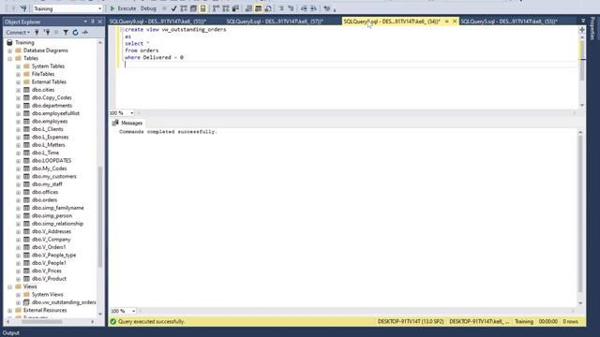Click the Disconnect icon in Object Explorer
Screen dimensions: 600x337
point(47,33)
